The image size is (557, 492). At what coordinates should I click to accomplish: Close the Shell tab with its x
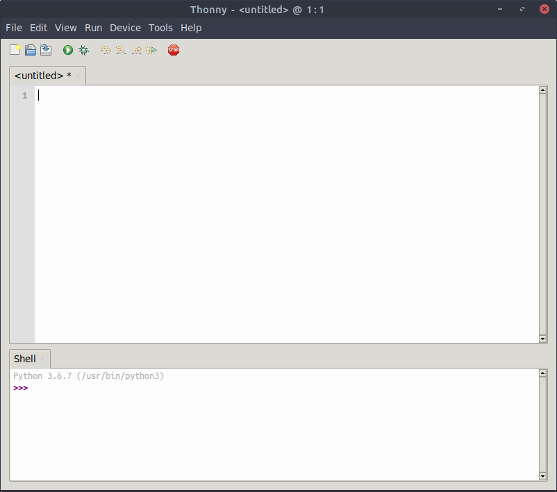click(42, 359)
